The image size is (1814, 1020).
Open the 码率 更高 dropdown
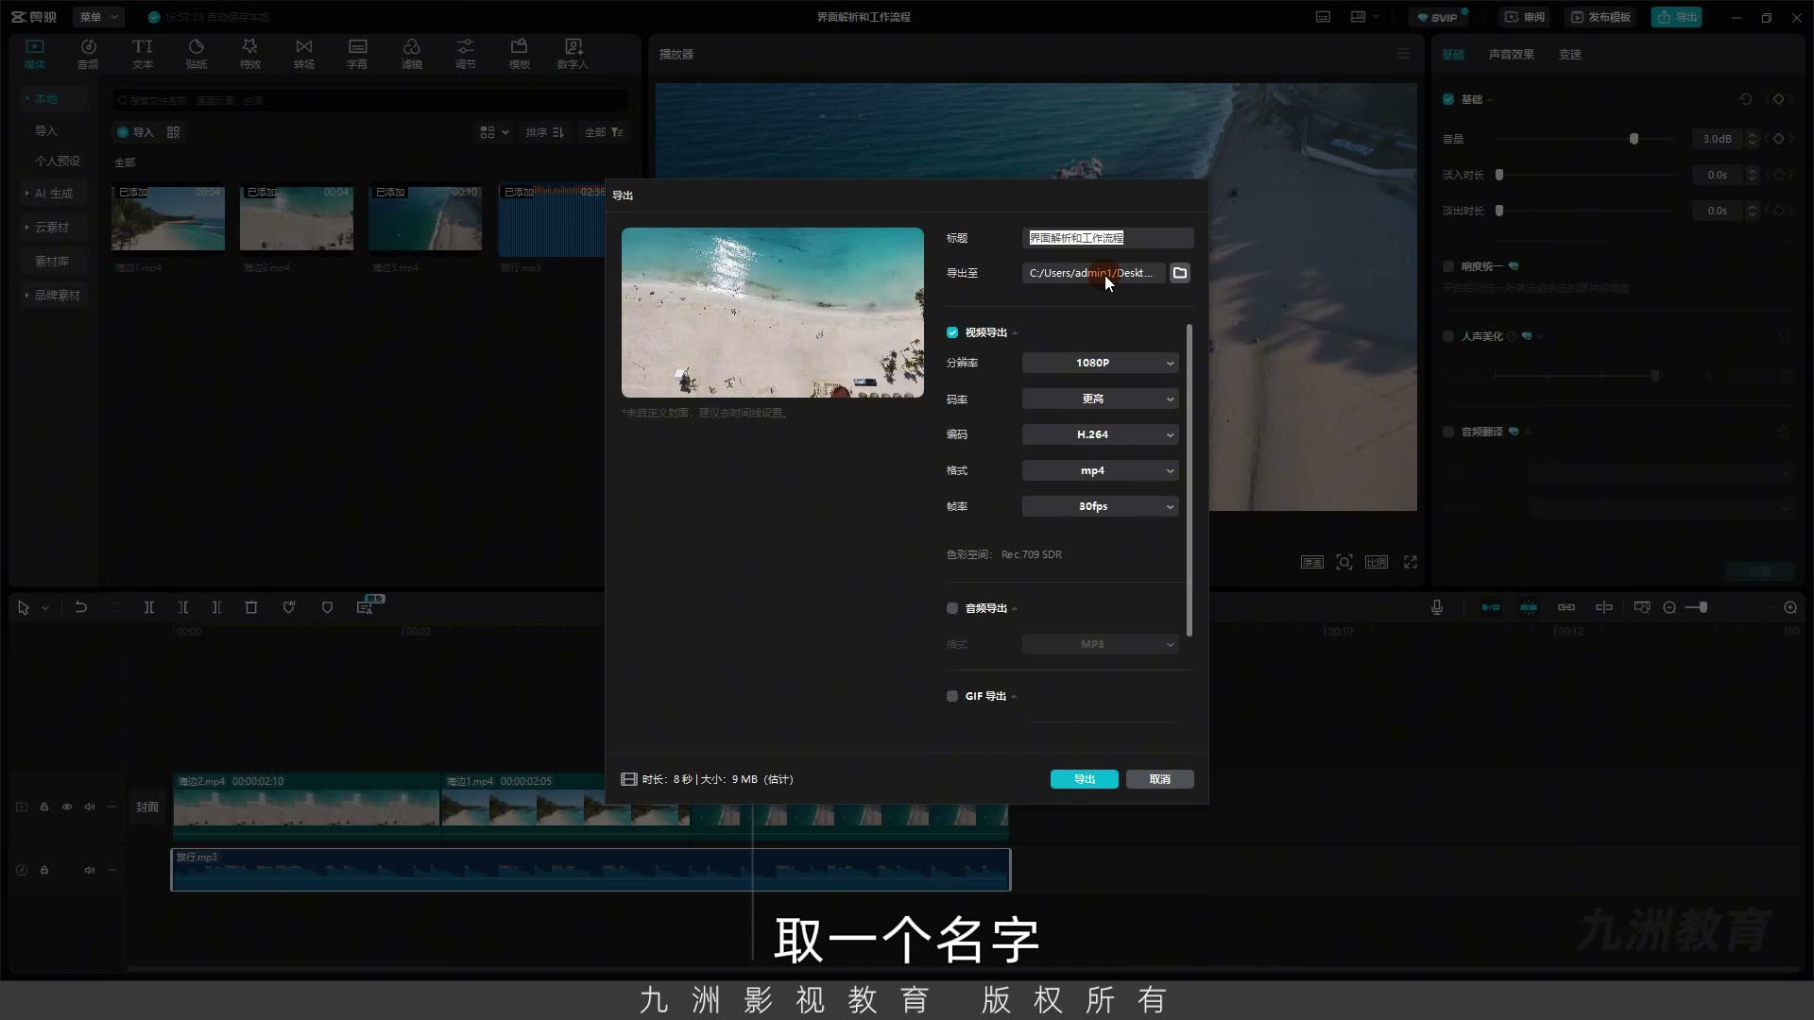tap(1101, 399)
